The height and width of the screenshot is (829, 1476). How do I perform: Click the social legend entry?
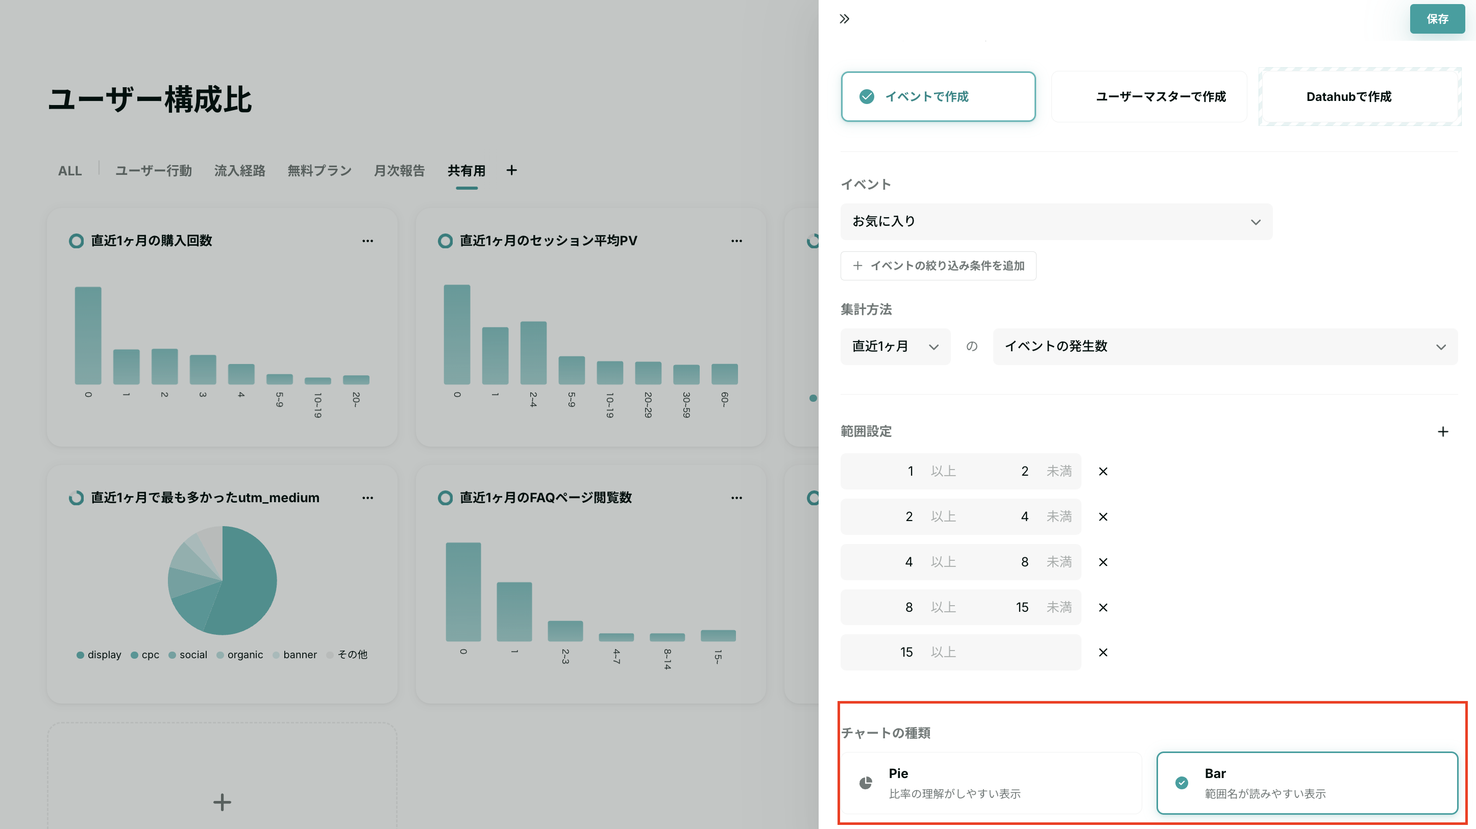click(188, 655)
